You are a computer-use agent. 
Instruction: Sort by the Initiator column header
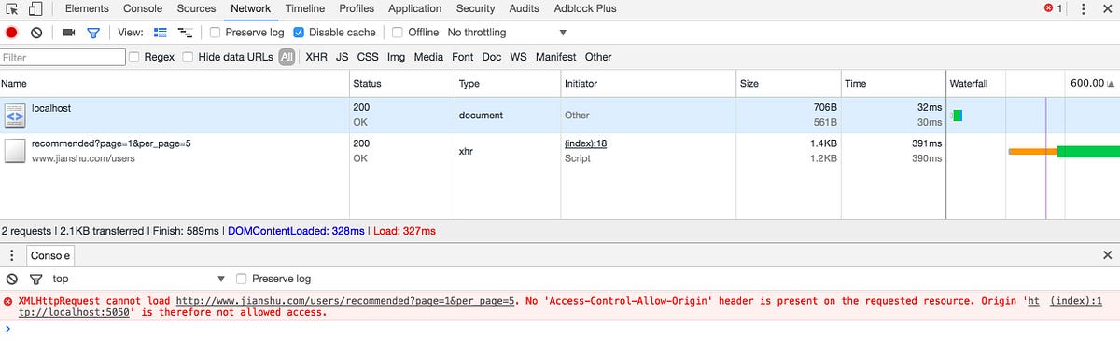[648, 83]
